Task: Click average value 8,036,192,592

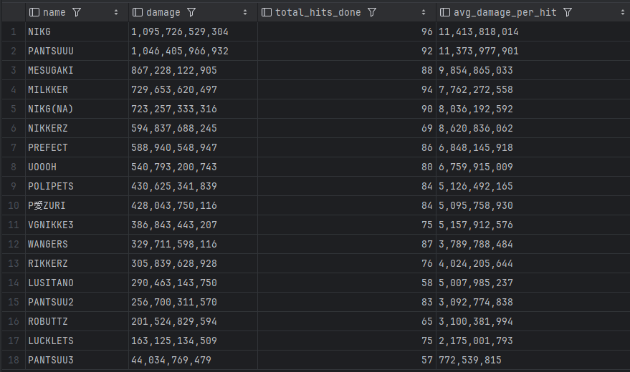Action: point(476,109)
